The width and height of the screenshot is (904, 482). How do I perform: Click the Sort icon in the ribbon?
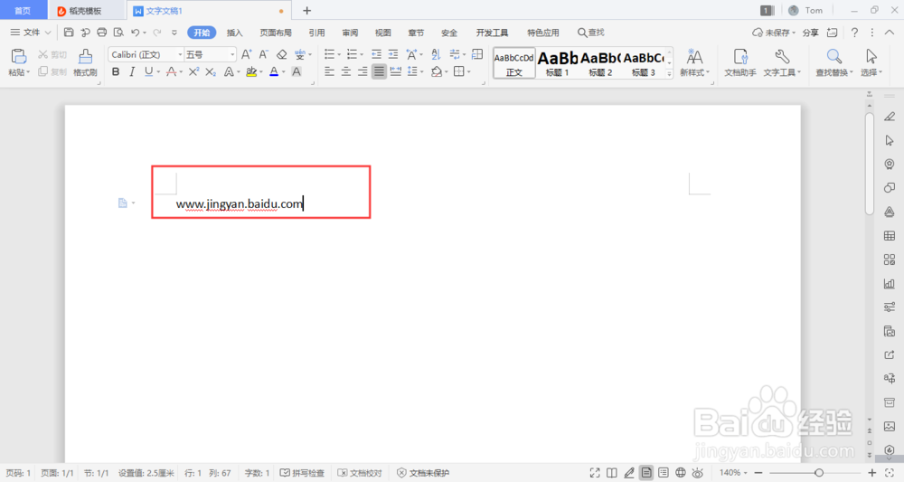point(436,54)
